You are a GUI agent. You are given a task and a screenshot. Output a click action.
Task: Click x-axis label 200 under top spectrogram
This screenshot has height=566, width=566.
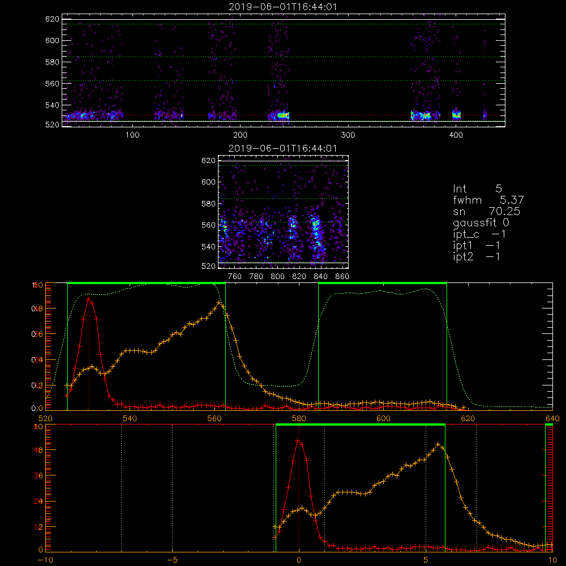click(240, 135)
